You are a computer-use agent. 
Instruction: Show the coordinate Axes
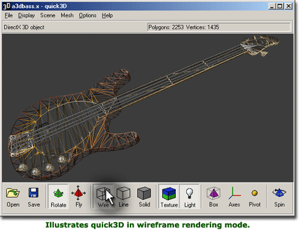point(234,196)
